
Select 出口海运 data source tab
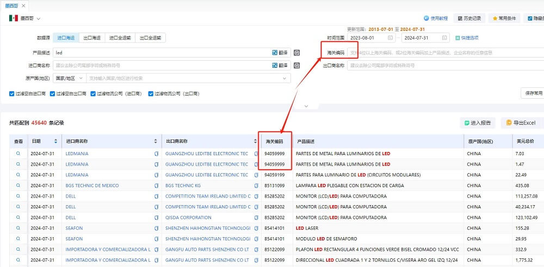click(x=92, y=38)
